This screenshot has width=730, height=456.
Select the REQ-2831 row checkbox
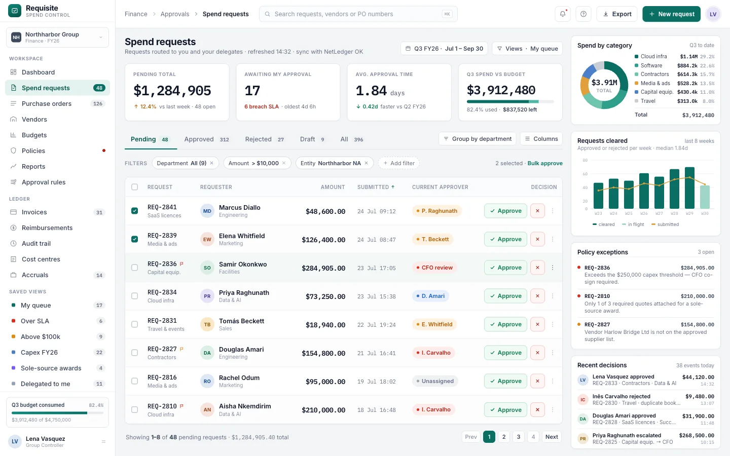[x=134, y=324]
